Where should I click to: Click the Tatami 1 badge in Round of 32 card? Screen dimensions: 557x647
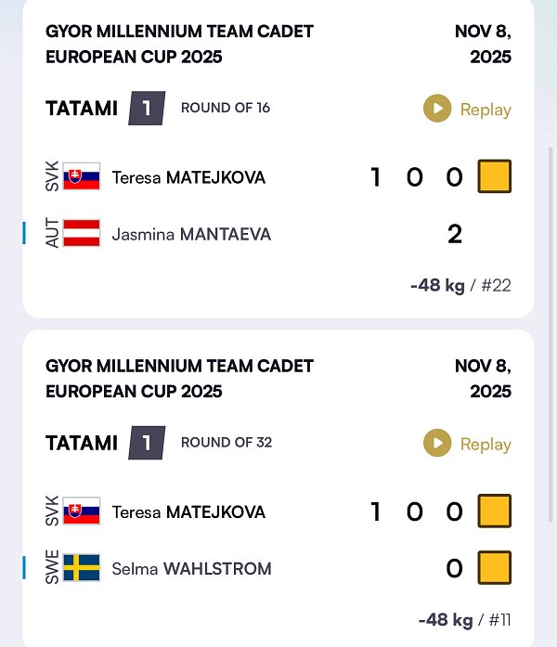147,443
